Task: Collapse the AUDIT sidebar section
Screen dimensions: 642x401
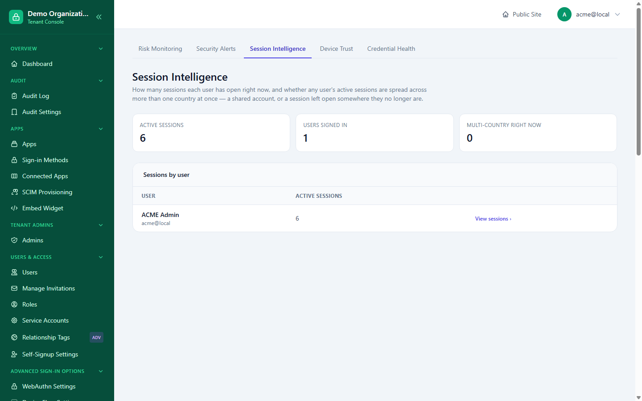Action: (x=101, y=81)
